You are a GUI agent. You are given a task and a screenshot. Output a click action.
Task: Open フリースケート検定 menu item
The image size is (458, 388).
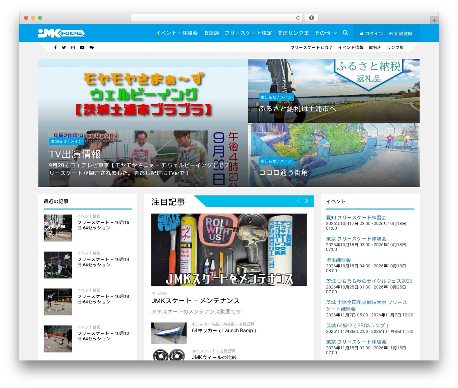(x=248, y=33)
